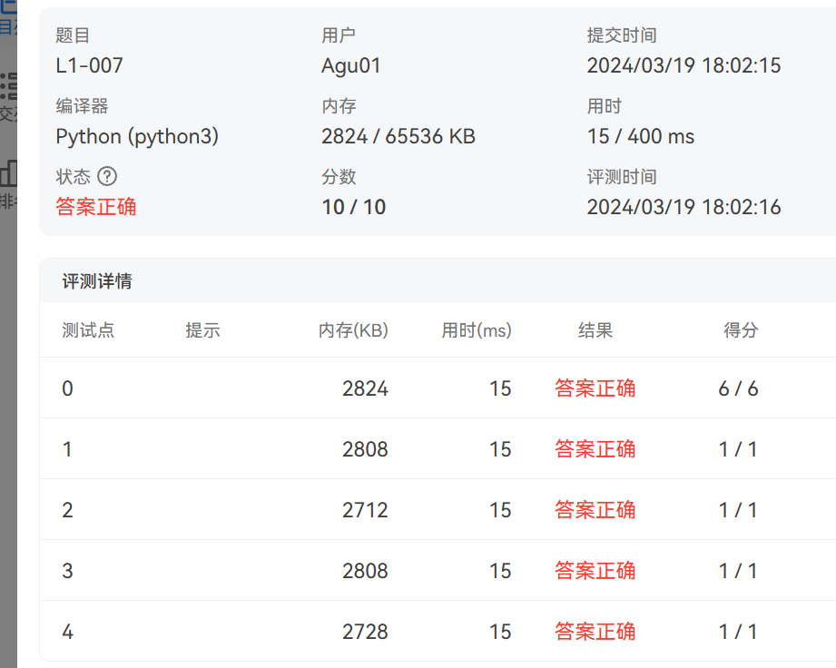This screenshot has height=668, width=836.
Task: Open the 交流 discussion icon in the sidebar
Action: pyautogui.click(x=7, y=86)
